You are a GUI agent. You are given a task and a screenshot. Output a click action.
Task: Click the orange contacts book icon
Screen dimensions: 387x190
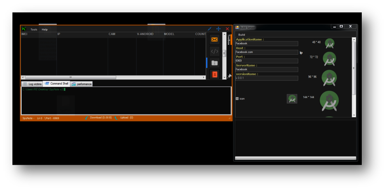[x=214, y=74]
